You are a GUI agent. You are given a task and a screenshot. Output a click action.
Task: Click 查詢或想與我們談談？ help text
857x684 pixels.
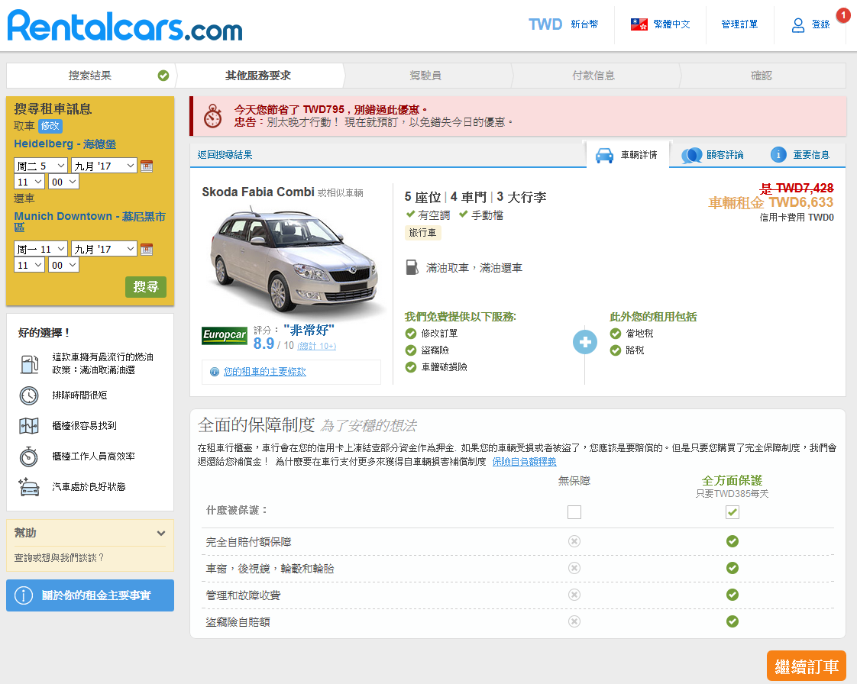pyautogui.click(x=59, y=558)
